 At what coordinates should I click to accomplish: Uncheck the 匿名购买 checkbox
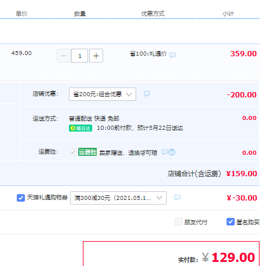point(231,222)
